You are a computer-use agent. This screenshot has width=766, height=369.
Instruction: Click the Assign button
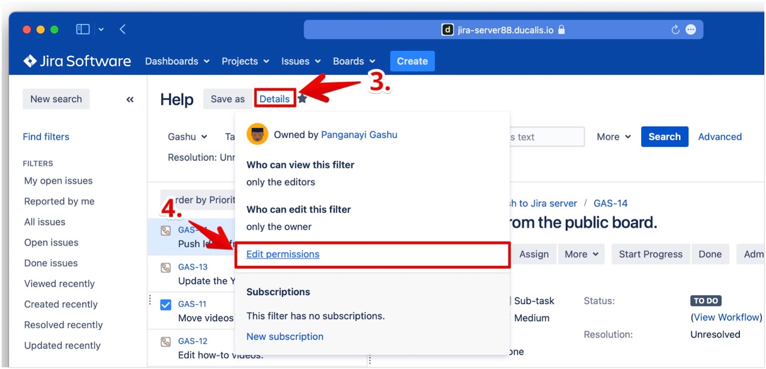click(534, 254)
